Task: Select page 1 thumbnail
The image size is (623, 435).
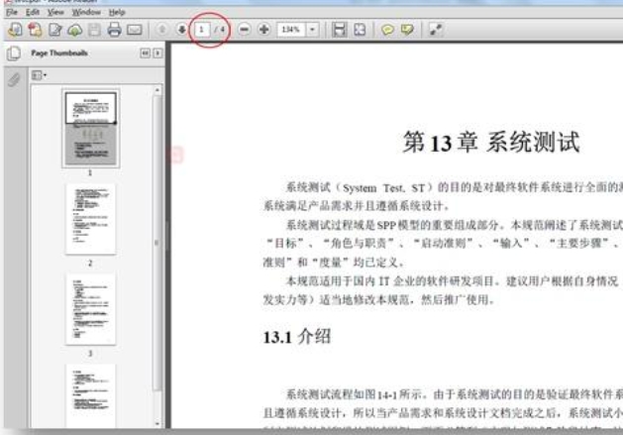Action: 90,128
